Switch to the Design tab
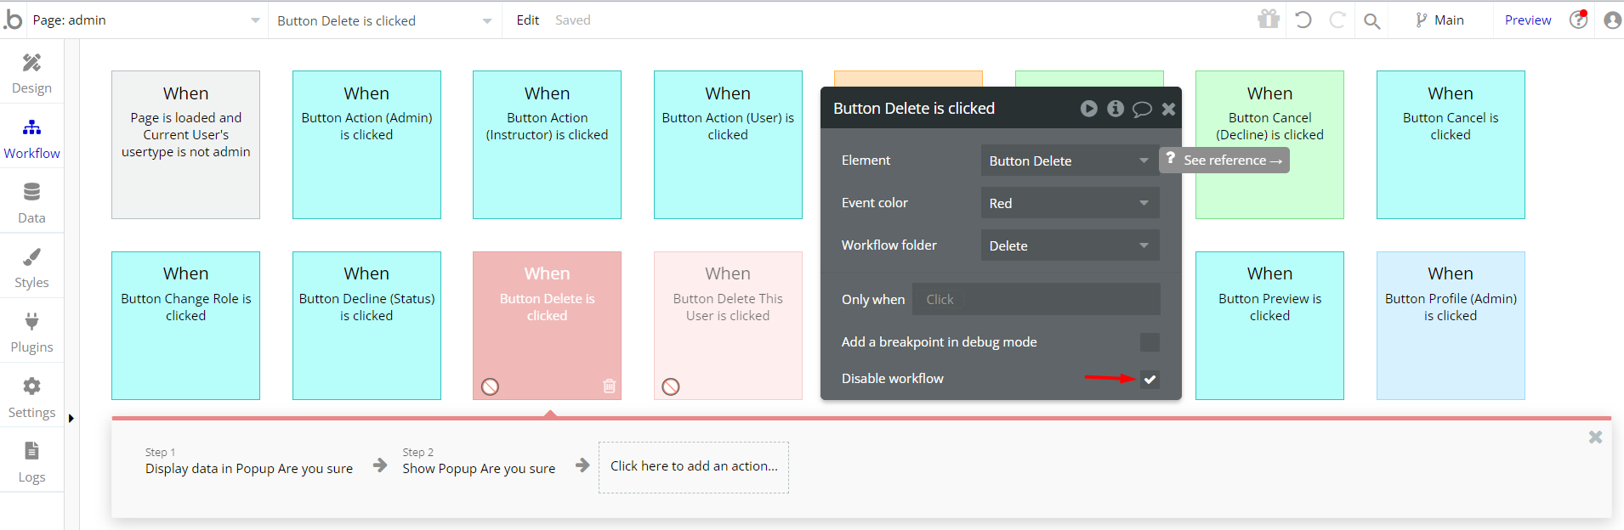The width and height of the screenshot is (1624, 530). [x=31, y=73]
